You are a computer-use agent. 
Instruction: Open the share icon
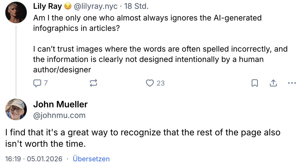tap(273, 83)
